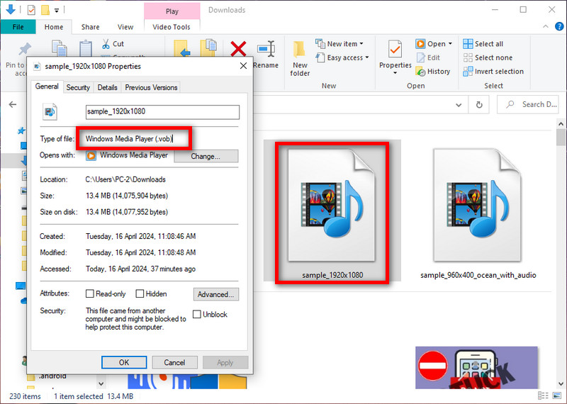
Task: Open the customize quick access toolbar dropdown
Action: pos(57,11)
